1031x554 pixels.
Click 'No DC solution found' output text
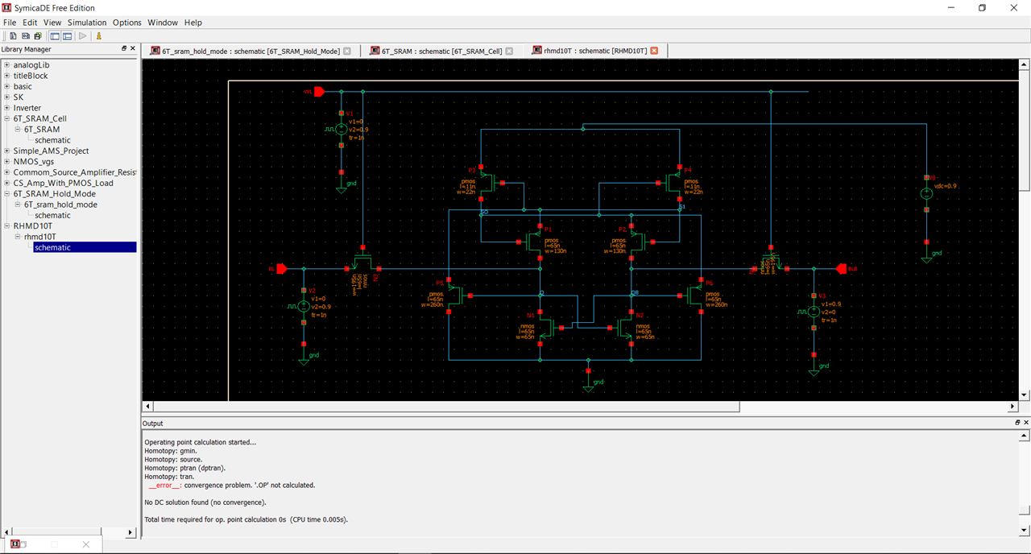coord(205,502)
